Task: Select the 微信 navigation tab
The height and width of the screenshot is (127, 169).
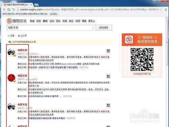Action: pyautogui.click(x=45, y=21)
